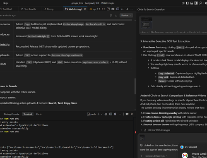Click the Copy Selected code label

166,73
